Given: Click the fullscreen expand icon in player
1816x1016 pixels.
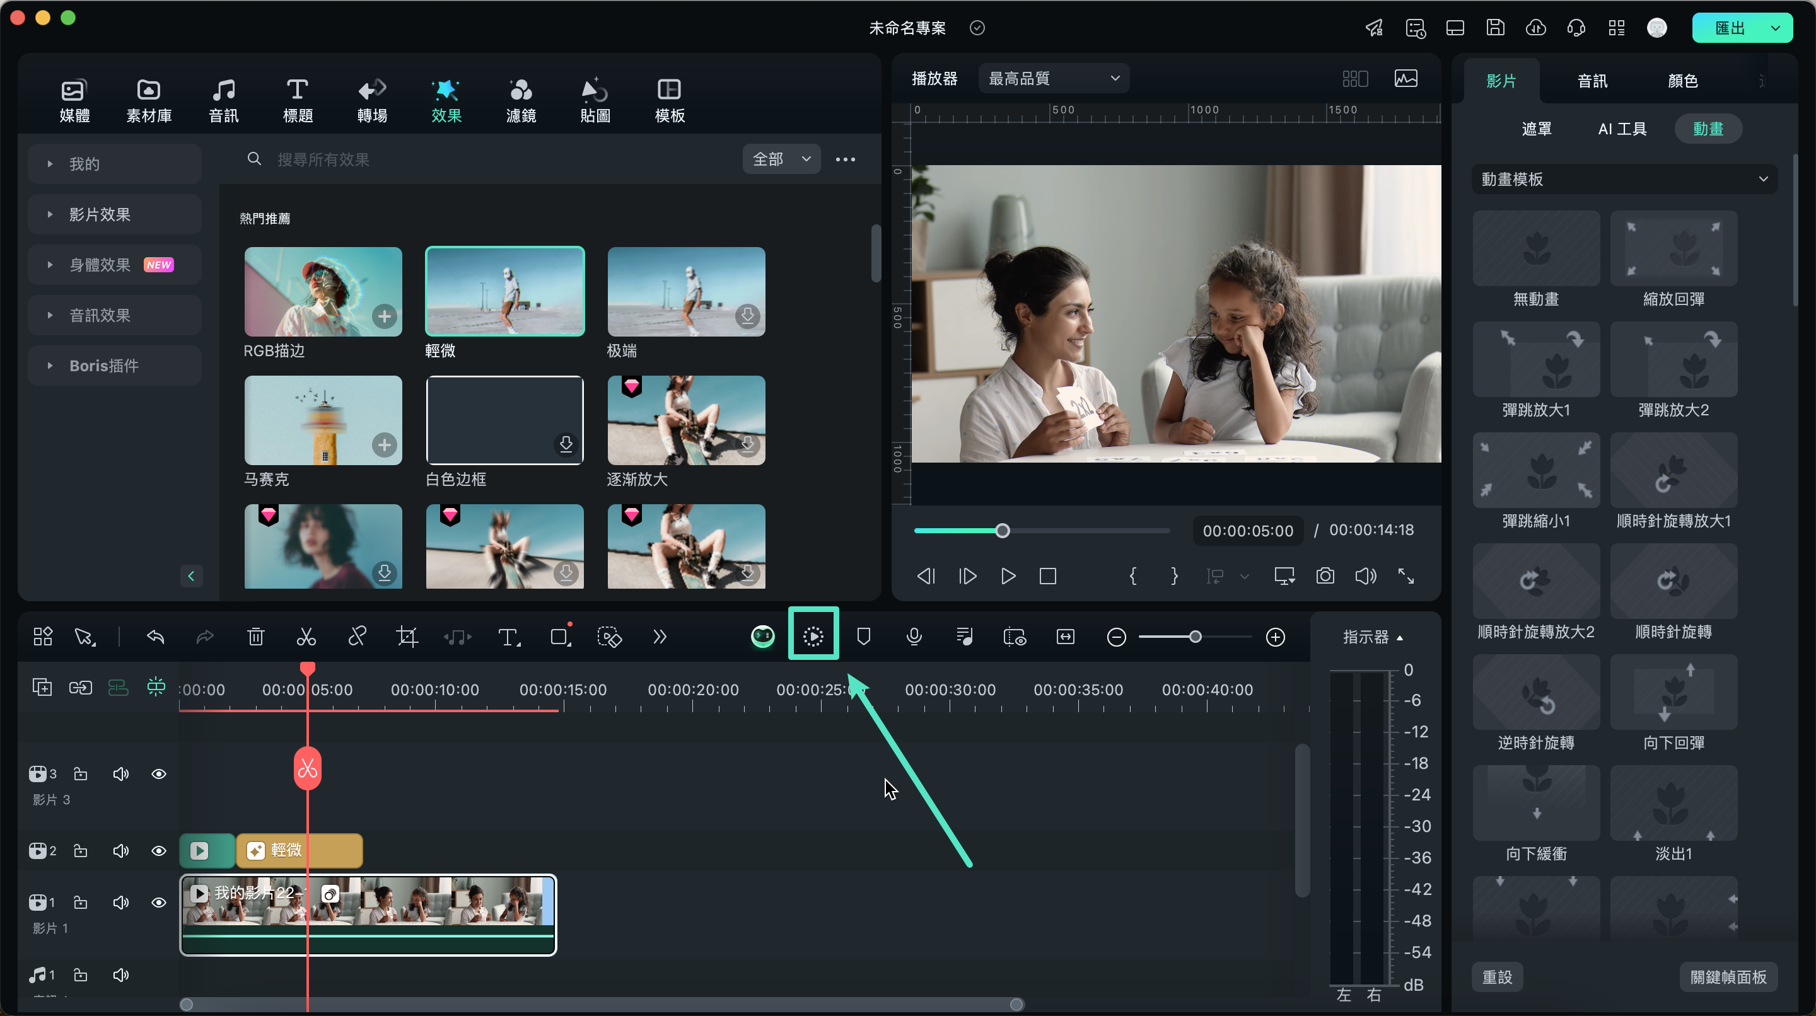Looking at the screenshot, I should tap(1406, 576).
